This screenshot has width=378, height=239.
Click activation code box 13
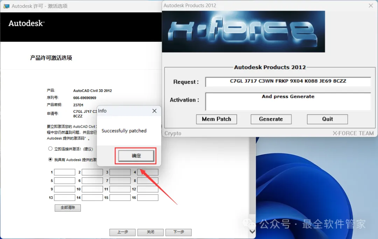tap(65, 198)
